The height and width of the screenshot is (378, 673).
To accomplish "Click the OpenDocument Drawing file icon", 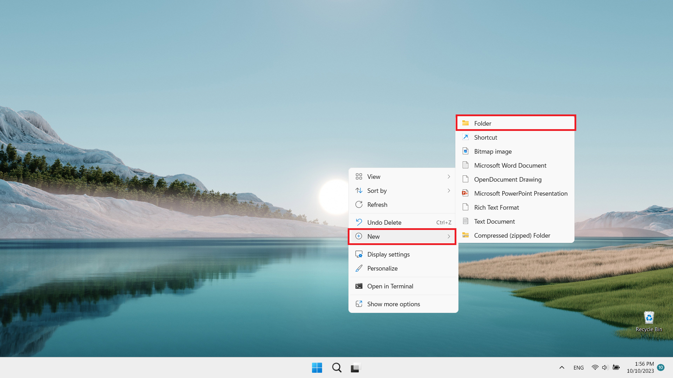I will pos(465,179).
